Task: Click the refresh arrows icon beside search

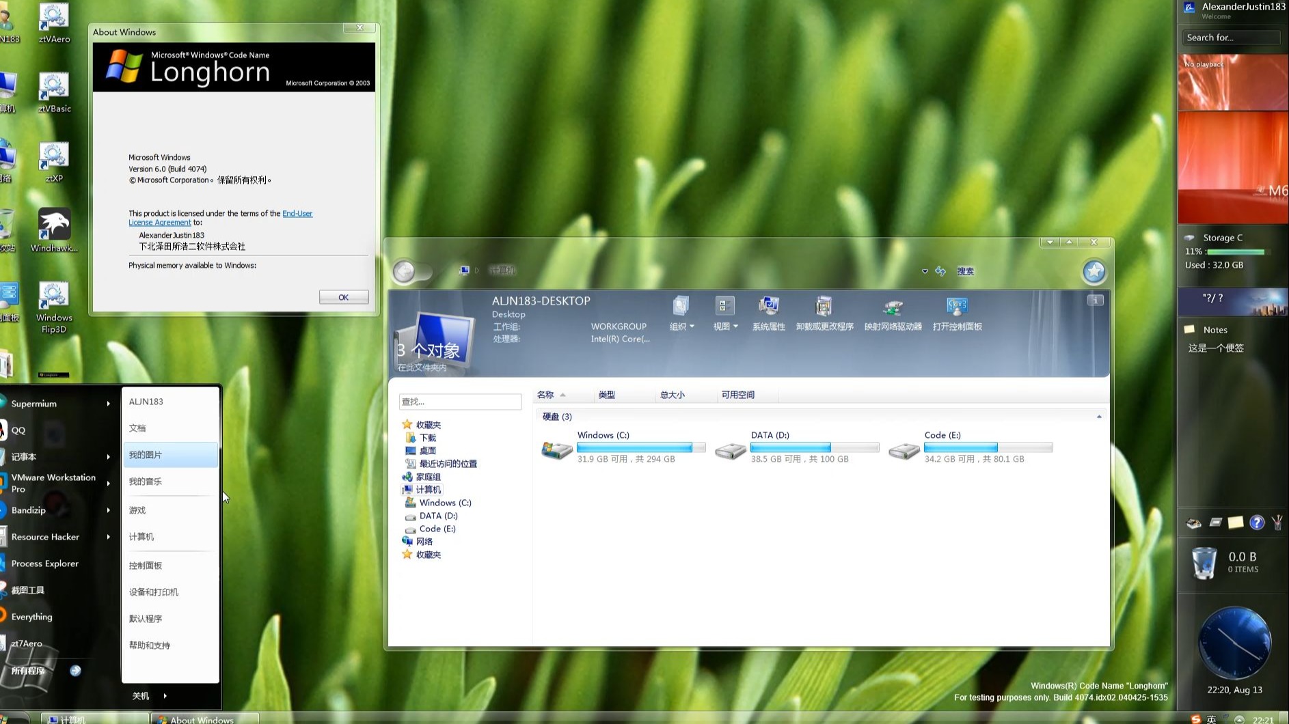Action: coord(941,271)
